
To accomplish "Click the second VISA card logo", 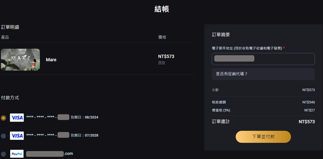I will (17, 136).
